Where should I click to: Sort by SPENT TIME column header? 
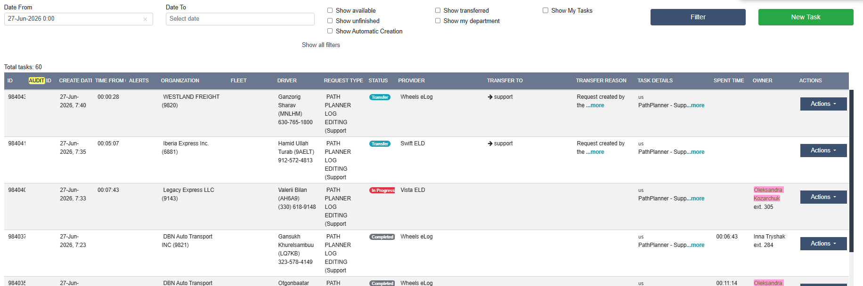[729, 81]
